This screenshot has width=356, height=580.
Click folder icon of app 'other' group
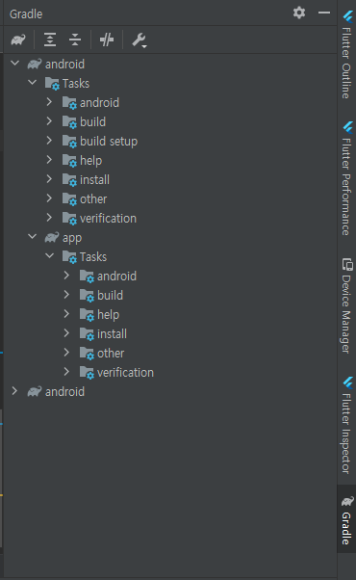pos(87,354)
